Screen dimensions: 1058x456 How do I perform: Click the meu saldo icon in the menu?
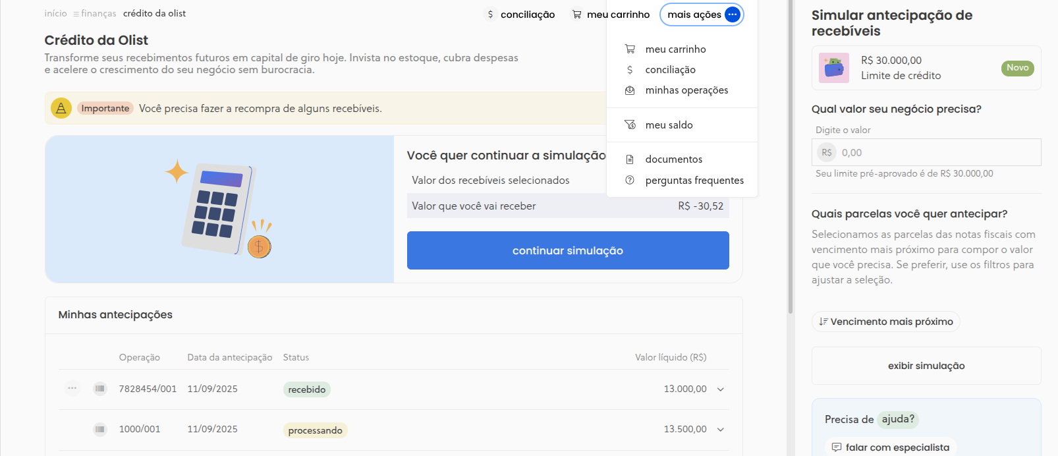point(630,125)
